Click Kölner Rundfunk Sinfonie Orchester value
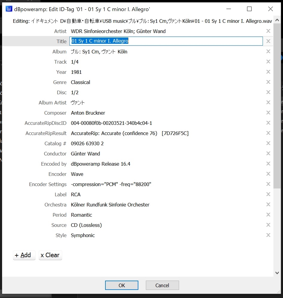Viewport: 283px width, 298px height. tap(110, 205)
